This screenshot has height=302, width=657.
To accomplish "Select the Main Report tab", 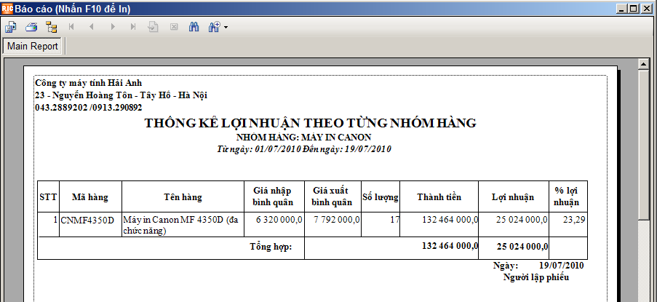I will coord(32,46).
